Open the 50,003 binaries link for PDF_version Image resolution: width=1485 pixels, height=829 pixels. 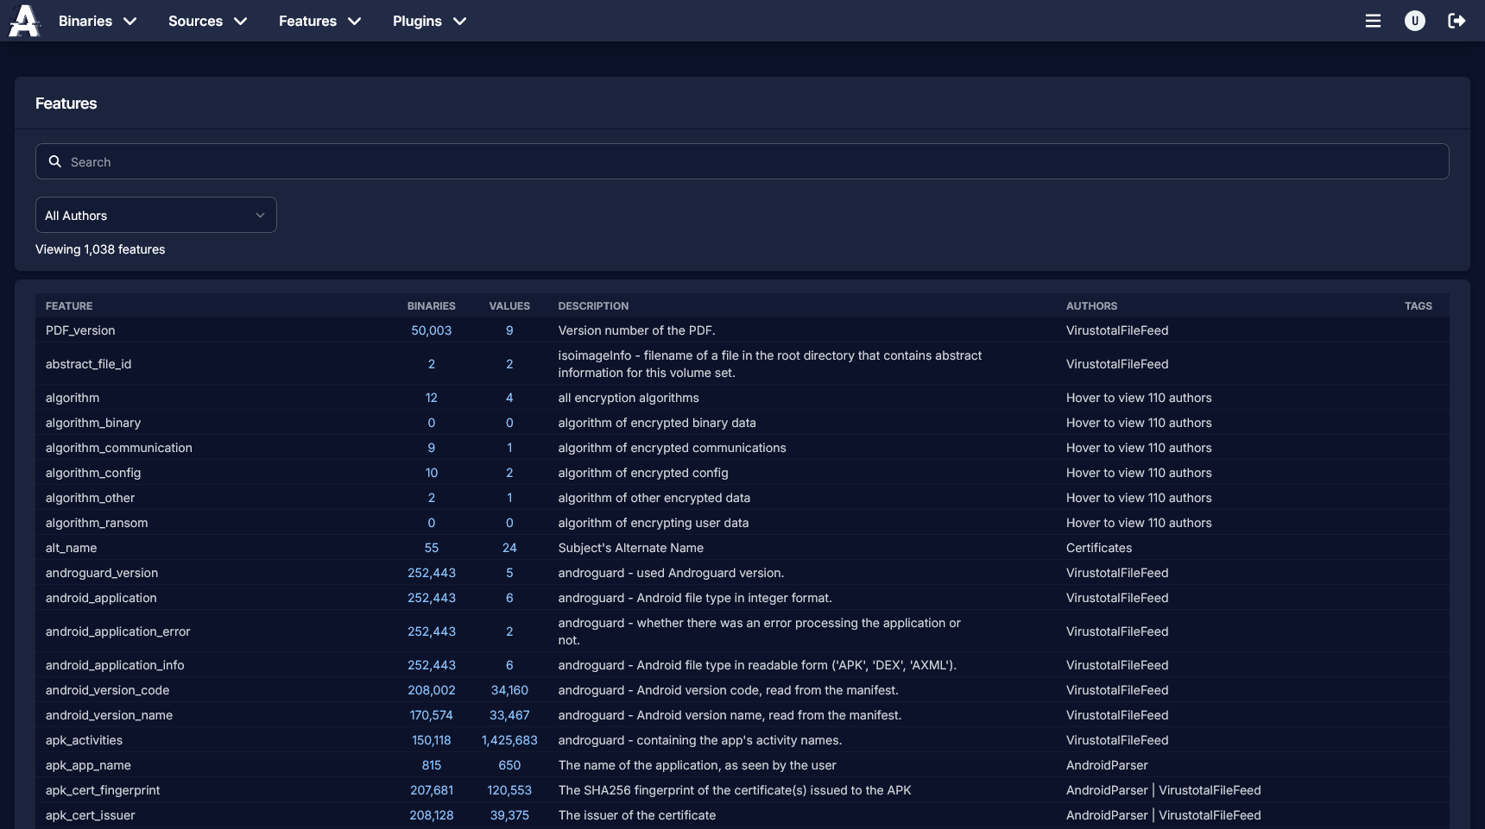point(431,330)
